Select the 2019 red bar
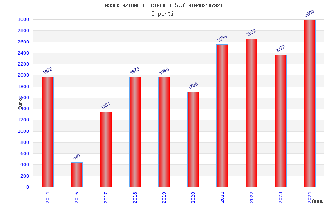This screenshot has width=328, height=205. 164,132
